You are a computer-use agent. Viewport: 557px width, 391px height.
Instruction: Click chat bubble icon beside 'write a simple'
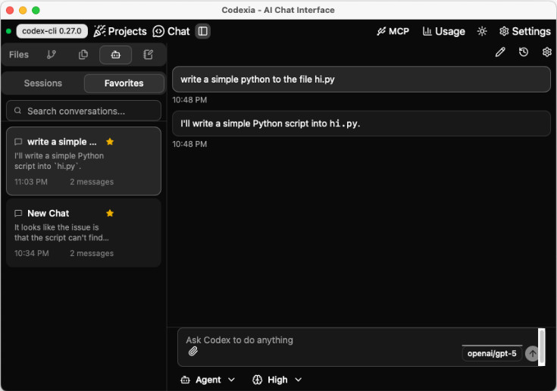(18, 142)
